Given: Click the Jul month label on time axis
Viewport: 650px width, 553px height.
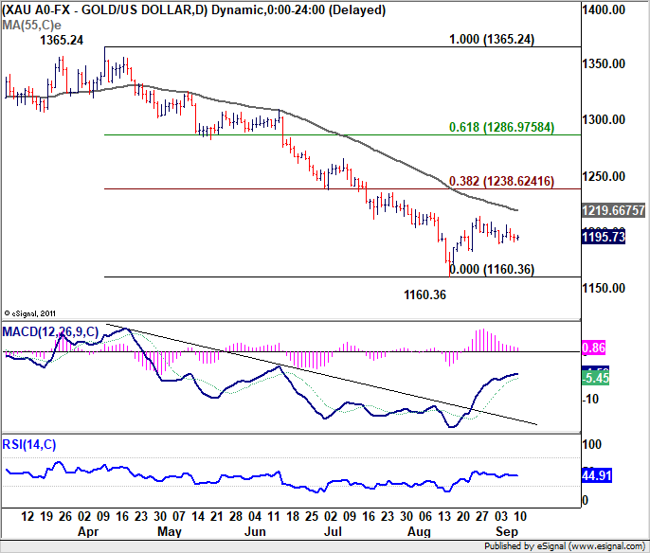Looking at the screenshot, I should (333, 531).
